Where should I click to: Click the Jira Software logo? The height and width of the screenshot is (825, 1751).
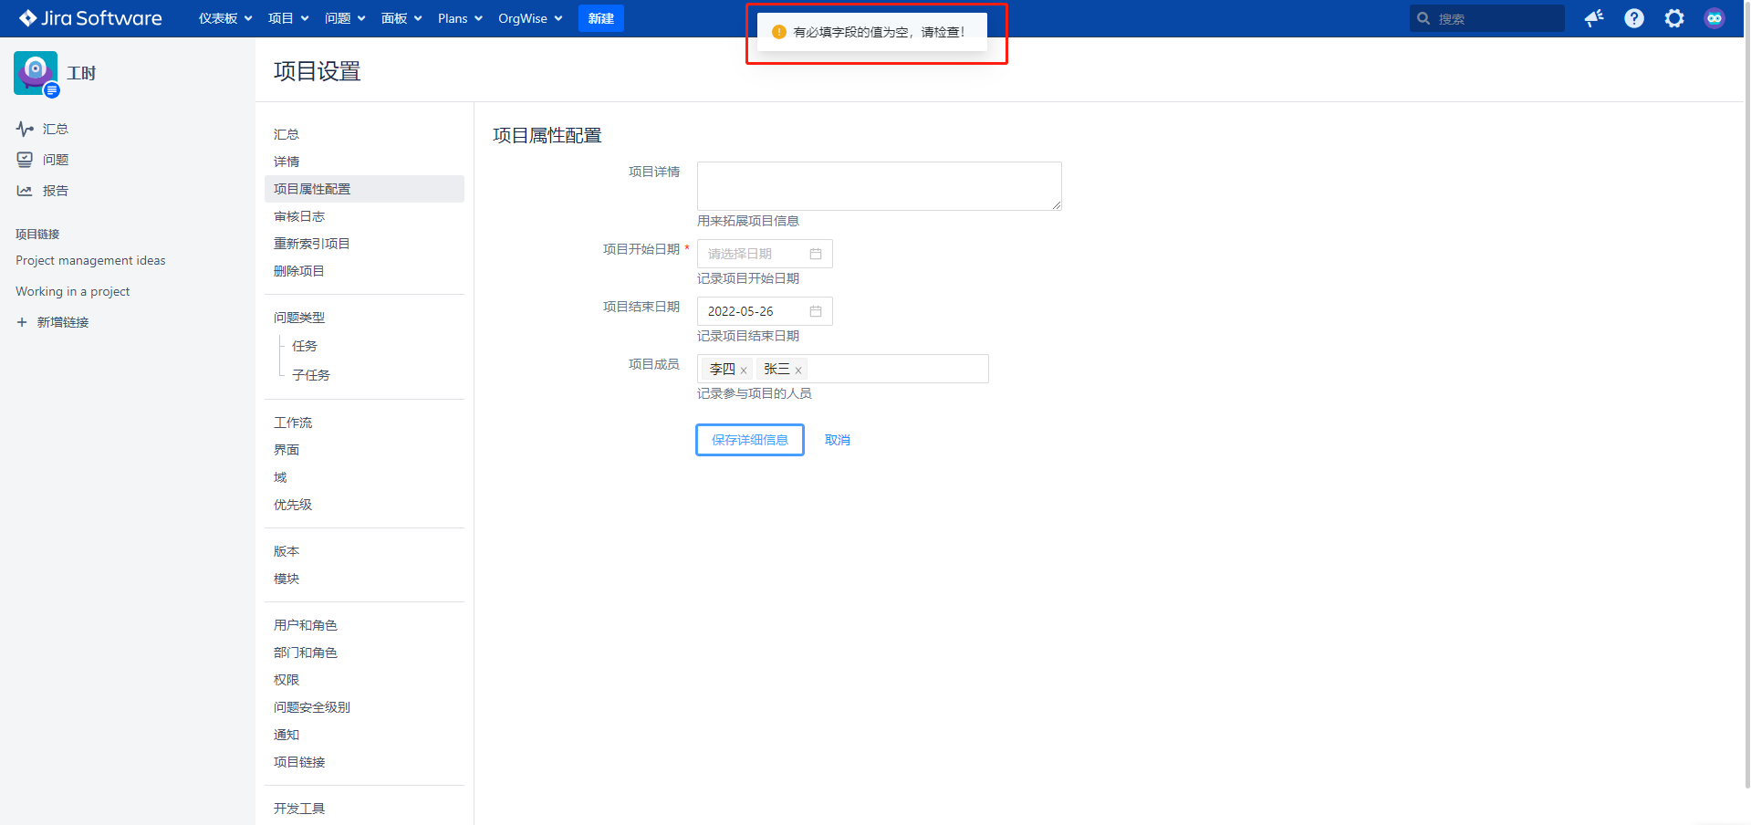tap(90, 18)
